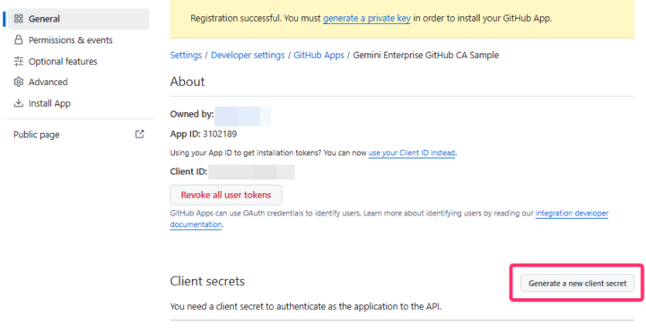This screenshot has width=646, height=333.
Task: Click the Client secrets heading
Action: 207,281
